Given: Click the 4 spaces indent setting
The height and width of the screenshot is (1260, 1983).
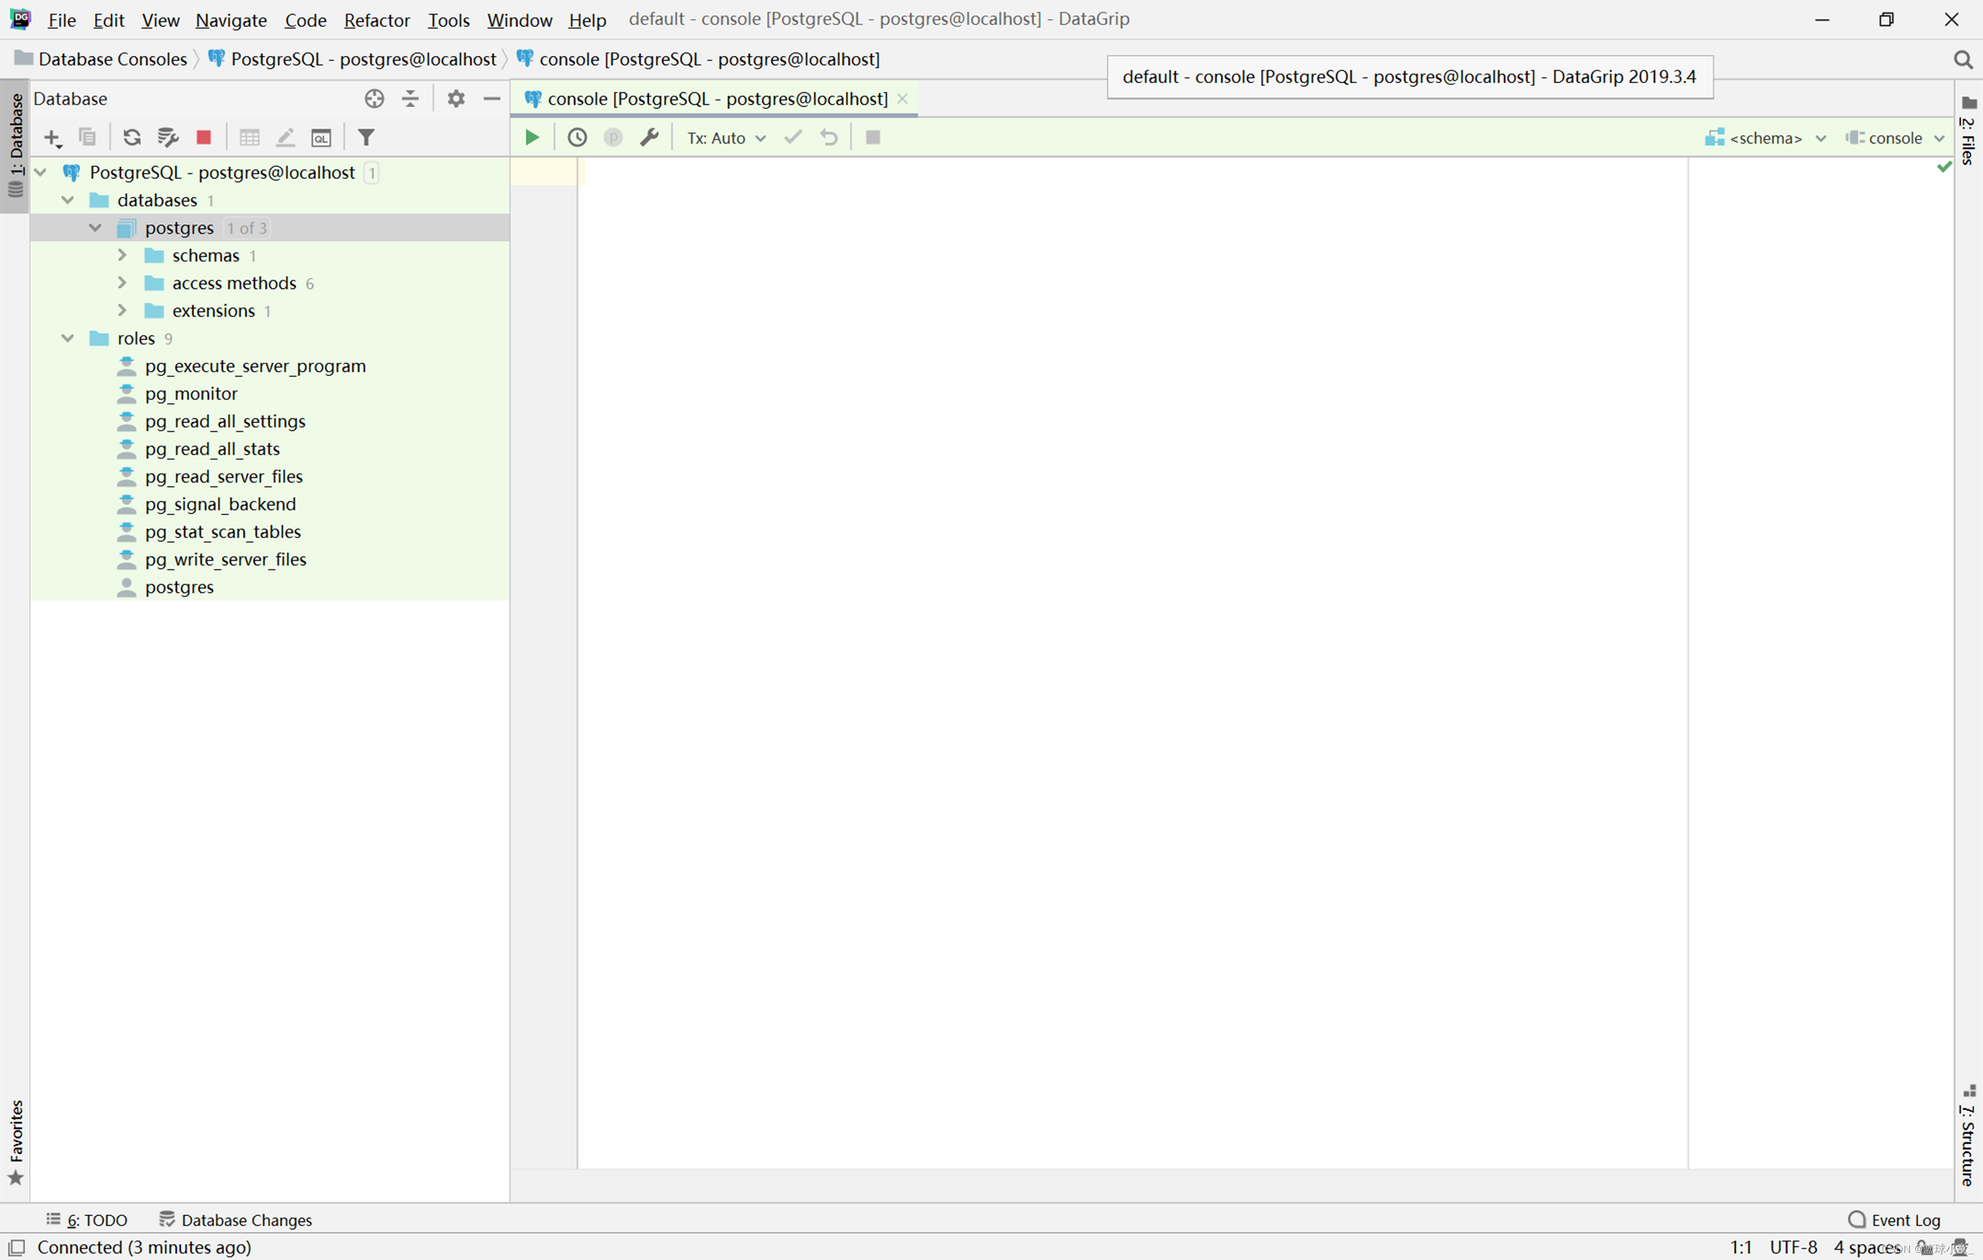Looking at the screenshot, I should click(x=1867, y=1247).
